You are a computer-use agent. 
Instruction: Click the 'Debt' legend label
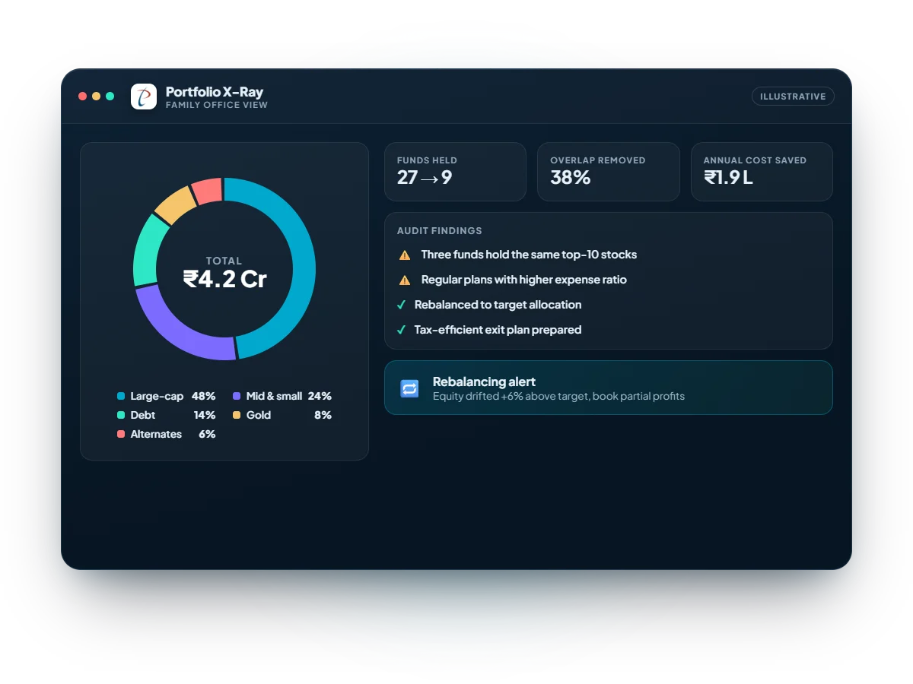click(x=143, y=415)
